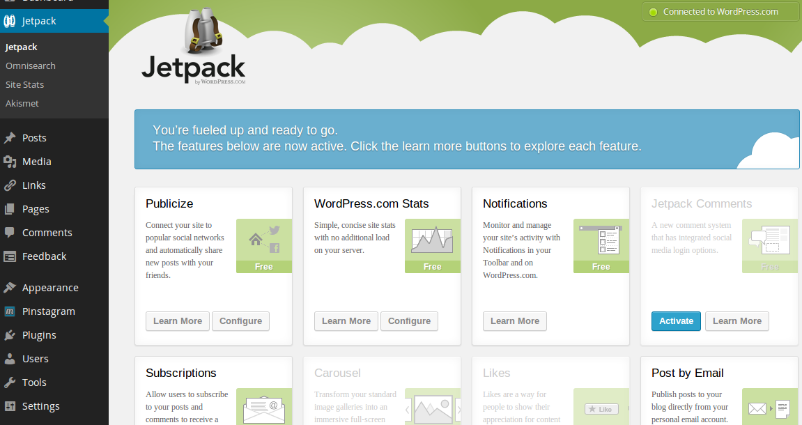Click the Pinstagram m icon
This screenshot has width=802, height=425.
[x=10, y=311]
